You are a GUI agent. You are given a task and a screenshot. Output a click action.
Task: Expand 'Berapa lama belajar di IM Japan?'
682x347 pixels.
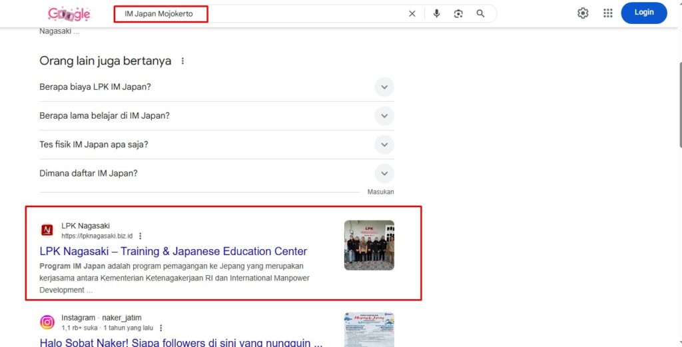(x=384, y=116)
